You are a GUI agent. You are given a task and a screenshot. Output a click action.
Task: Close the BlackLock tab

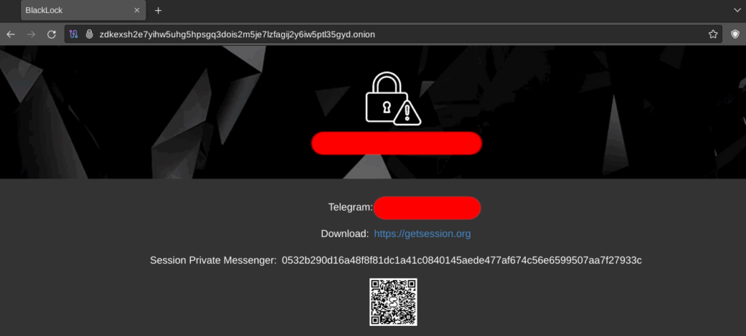[x=137, y=10]
